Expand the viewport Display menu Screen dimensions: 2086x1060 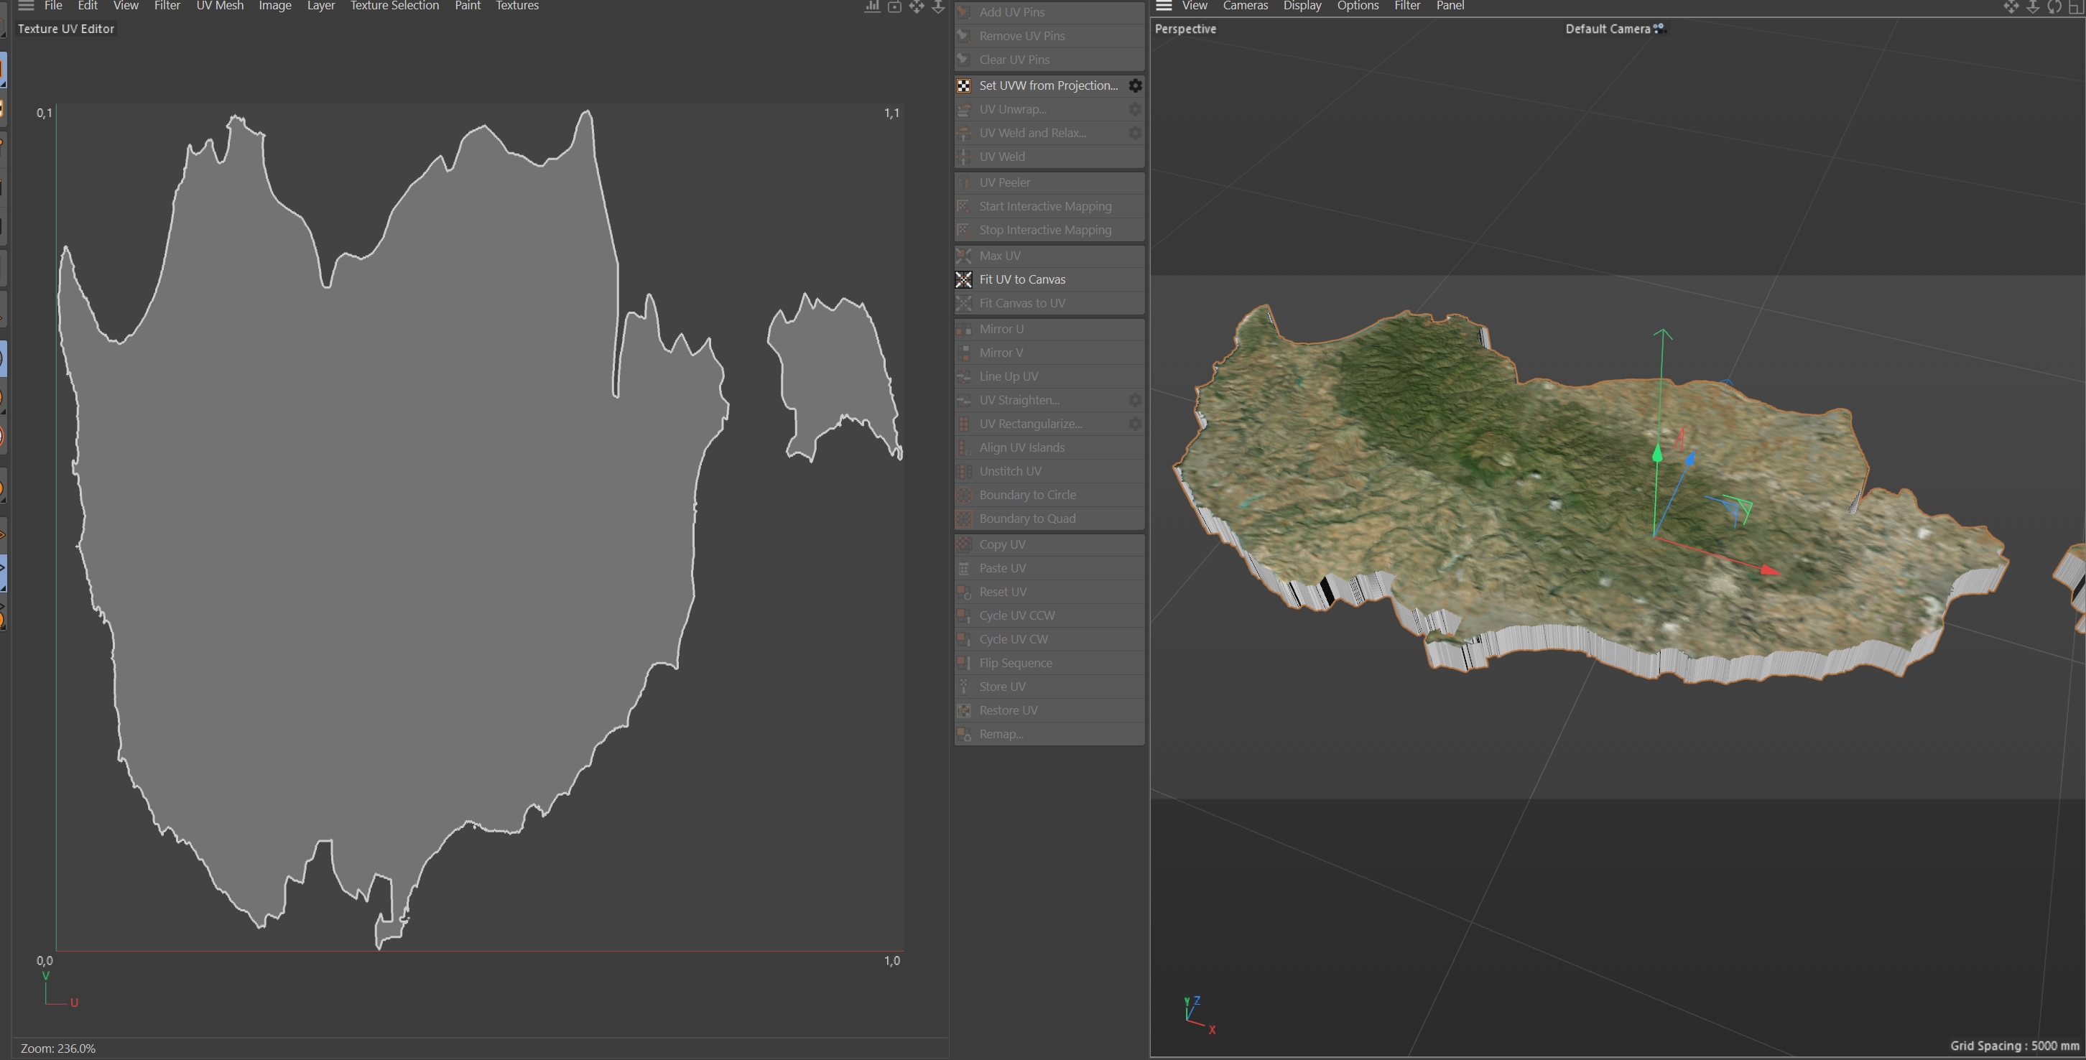pos(1302,6)
